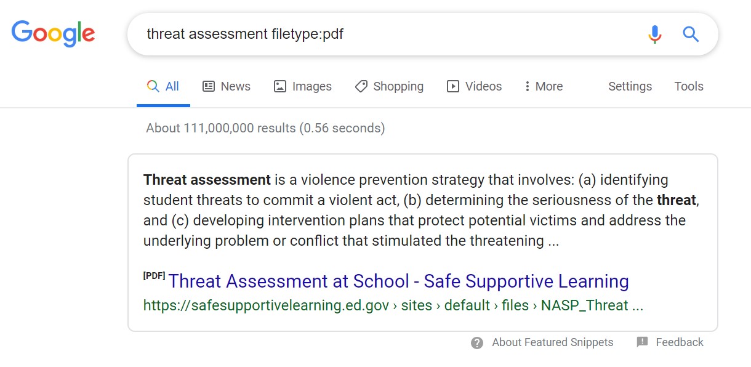This screenshot has height=367, width=751.
Task: Click the Videos play icon
Action: pyautogui.click(x=453, y=86)
